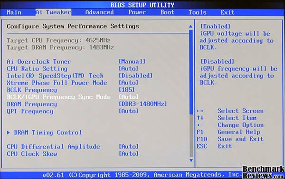
Task: Click the left-right arrows key icon
Action: pos(200,111)
